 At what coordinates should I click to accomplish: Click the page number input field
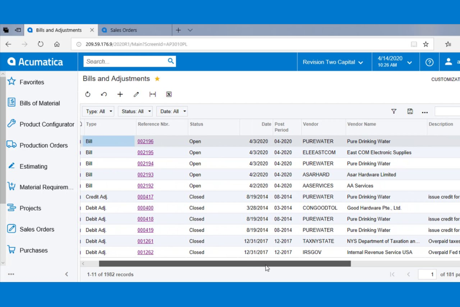coord(427,274)
